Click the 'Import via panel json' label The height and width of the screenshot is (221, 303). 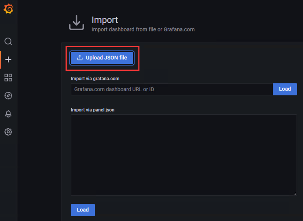coord(92,110)
